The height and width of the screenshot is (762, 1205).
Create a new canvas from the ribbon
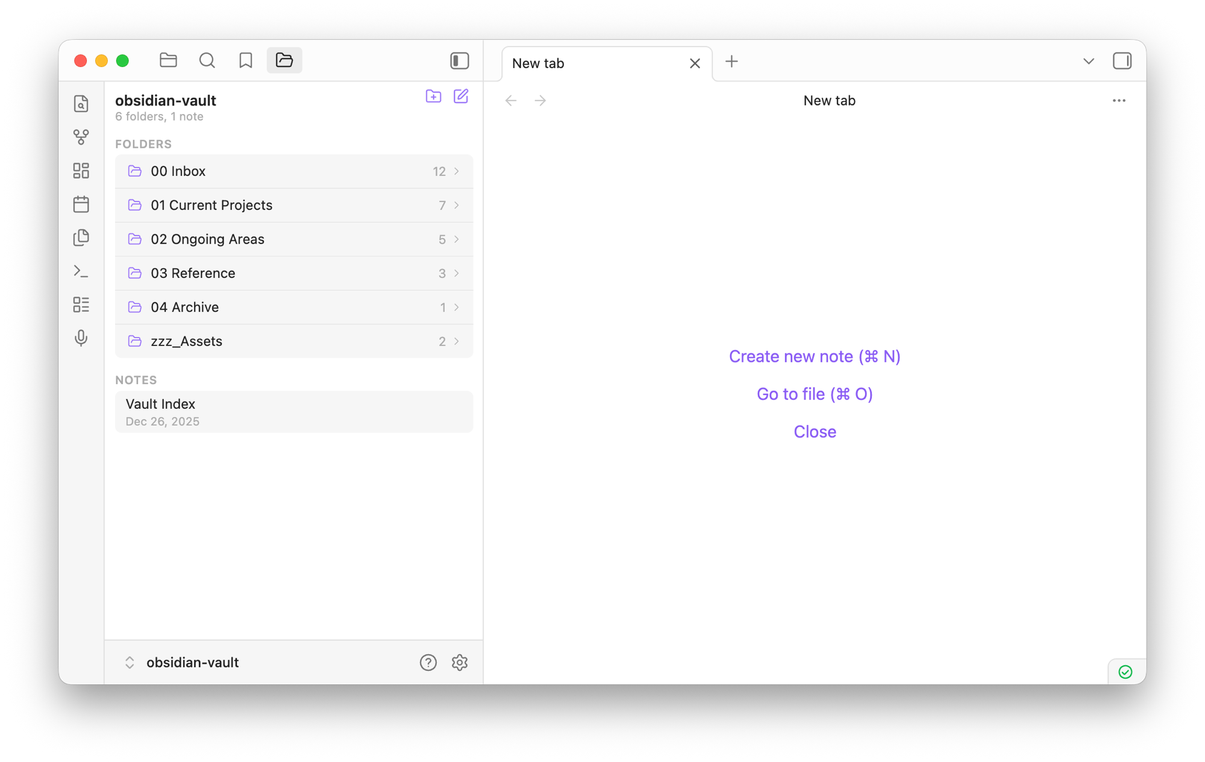pos(81,171)
